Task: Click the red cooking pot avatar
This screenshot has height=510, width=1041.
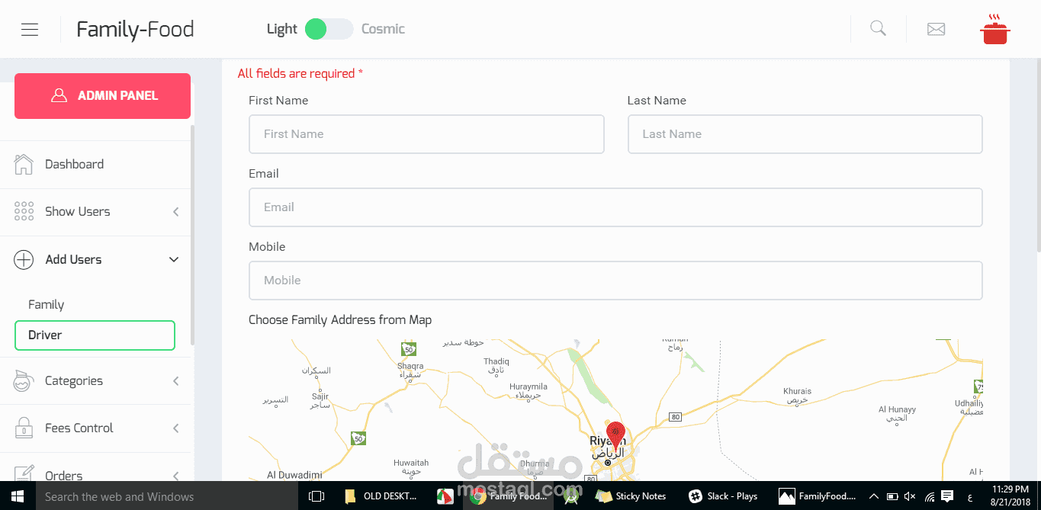Action: pyautogui.click(x=994, y=29)
